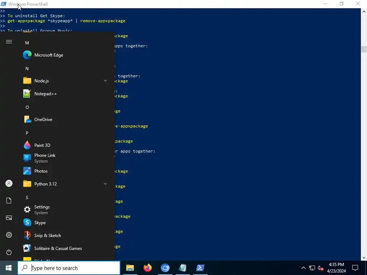Image resolution: width=367 pixels, height=275 pixels.
Task: Click the Power button in Start sidebar
Action: (x=9, y=252)
